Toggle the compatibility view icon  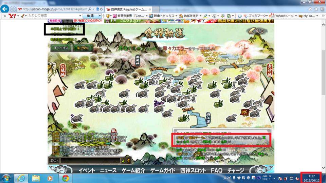click(x=97, y=9)
